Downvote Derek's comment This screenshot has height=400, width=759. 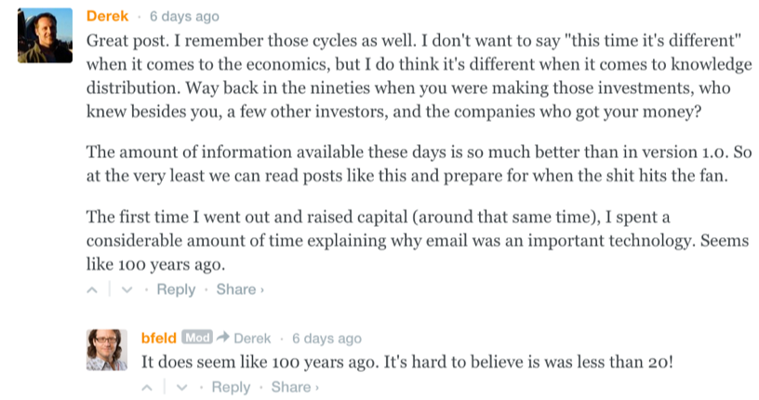point(127,290)
